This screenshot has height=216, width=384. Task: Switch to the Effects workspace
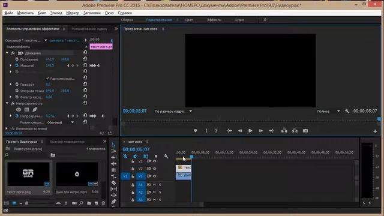point(214,20)
